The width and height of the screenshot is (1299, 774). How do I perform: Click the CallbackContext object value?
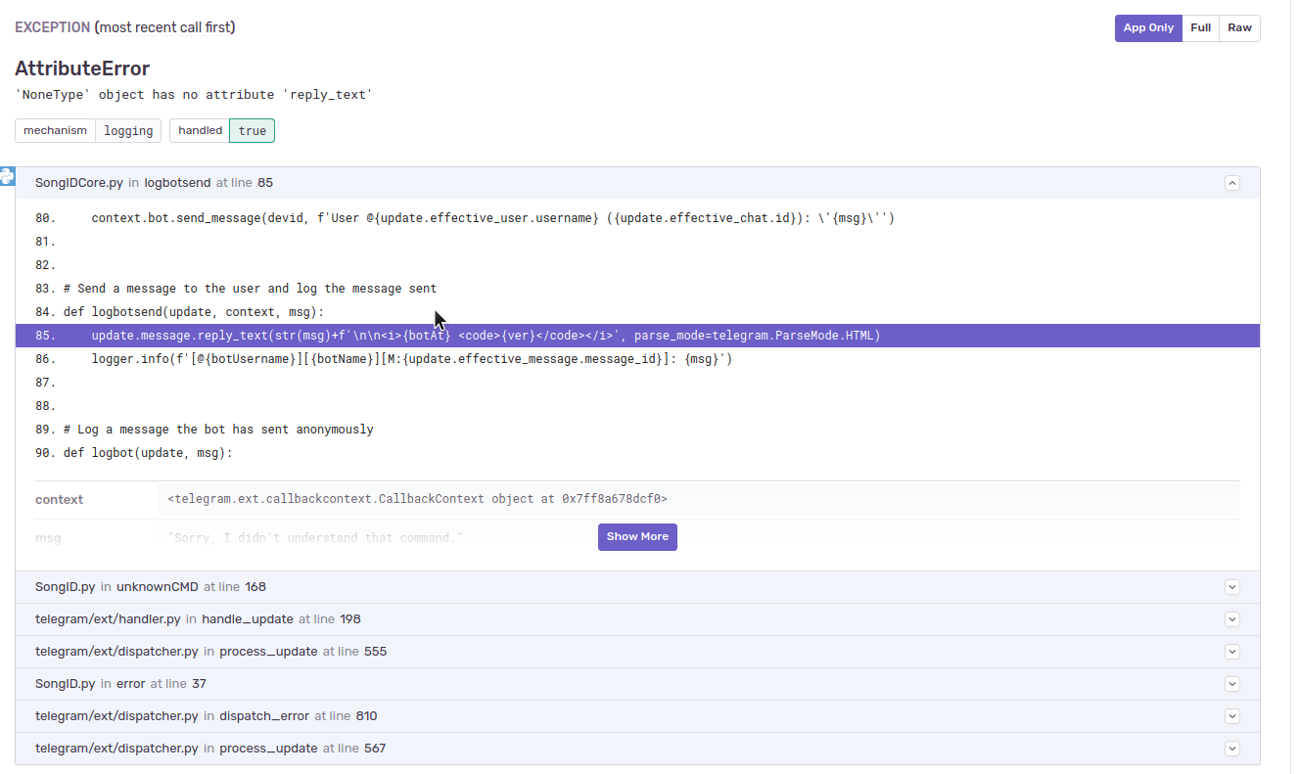(x=417, y=499)
